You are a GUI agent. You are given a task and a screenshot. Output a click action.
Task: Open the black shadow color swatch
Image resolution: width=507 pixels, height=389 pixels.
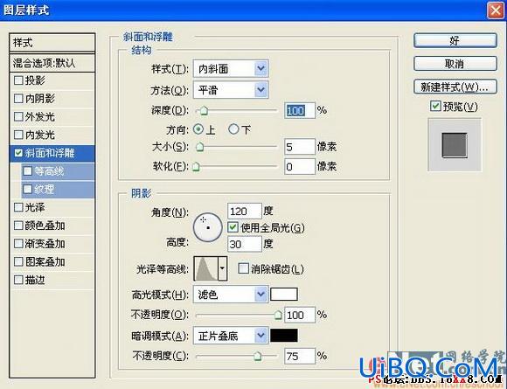point(284,336)
